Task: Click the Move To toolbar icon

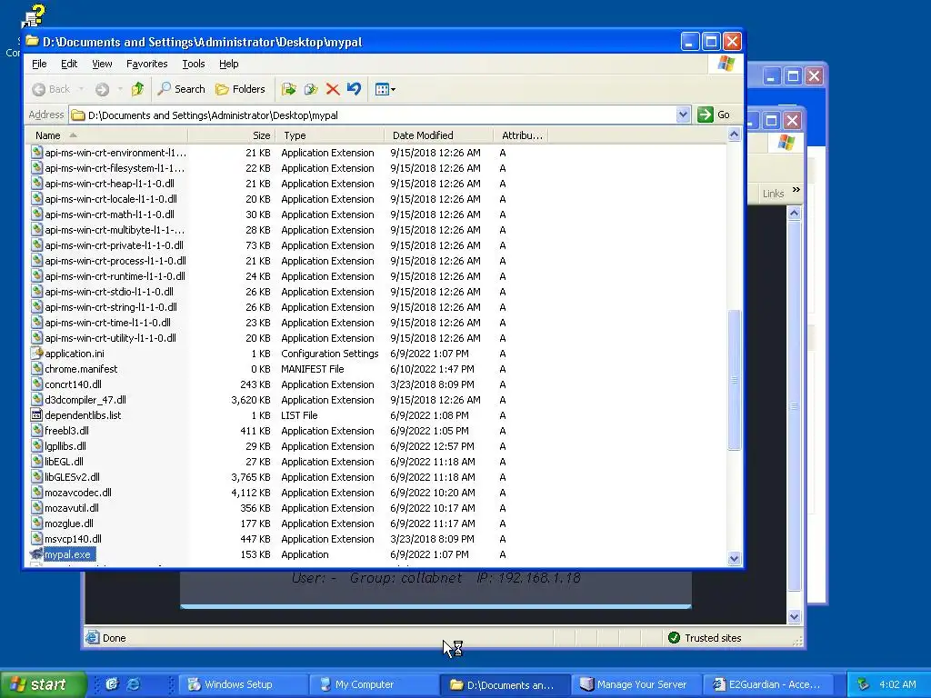Action: pyautogui.click(x=289, y=89)
